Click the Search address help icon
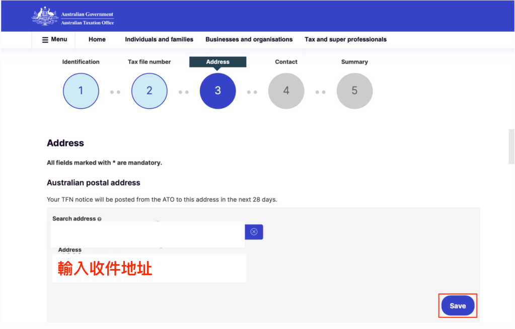This screenshot has width=515, height=329. (100, 219)
